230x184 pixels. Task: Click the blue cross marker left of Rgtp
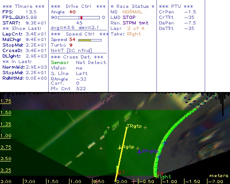[139, 152]
